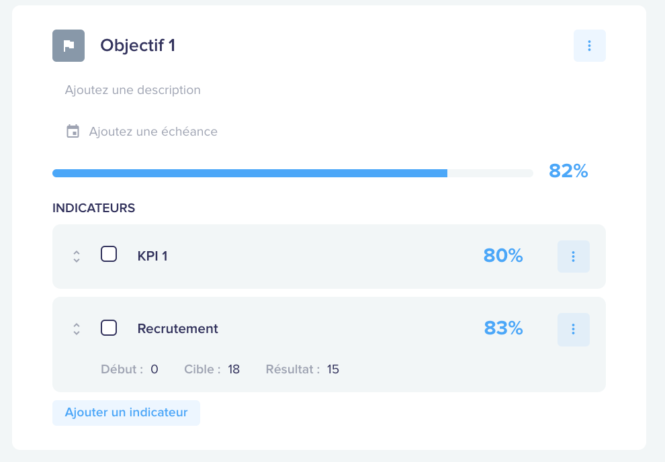Image resolution: width=665 pixels, height=462 pixels.
Task: Tick the Recrutement checkbox
Action: pos(109,328)
